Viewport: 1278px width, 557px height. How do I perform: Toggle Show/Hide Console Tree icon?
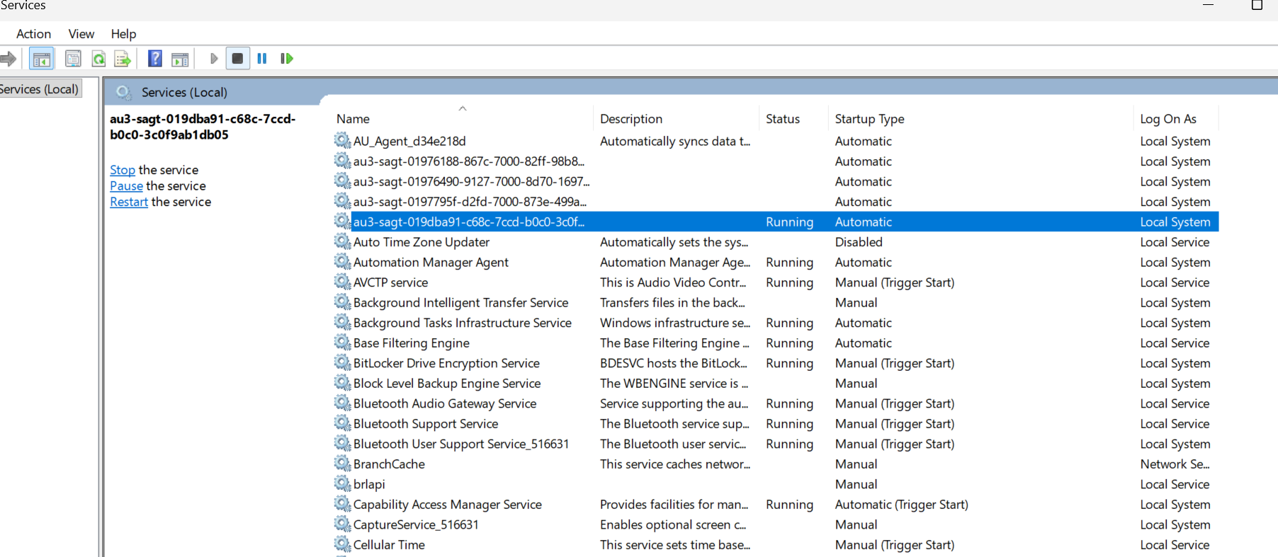click(x=42, y=59)
